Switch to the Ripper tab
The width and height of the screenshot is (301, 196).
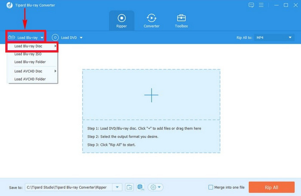(122, 21)
